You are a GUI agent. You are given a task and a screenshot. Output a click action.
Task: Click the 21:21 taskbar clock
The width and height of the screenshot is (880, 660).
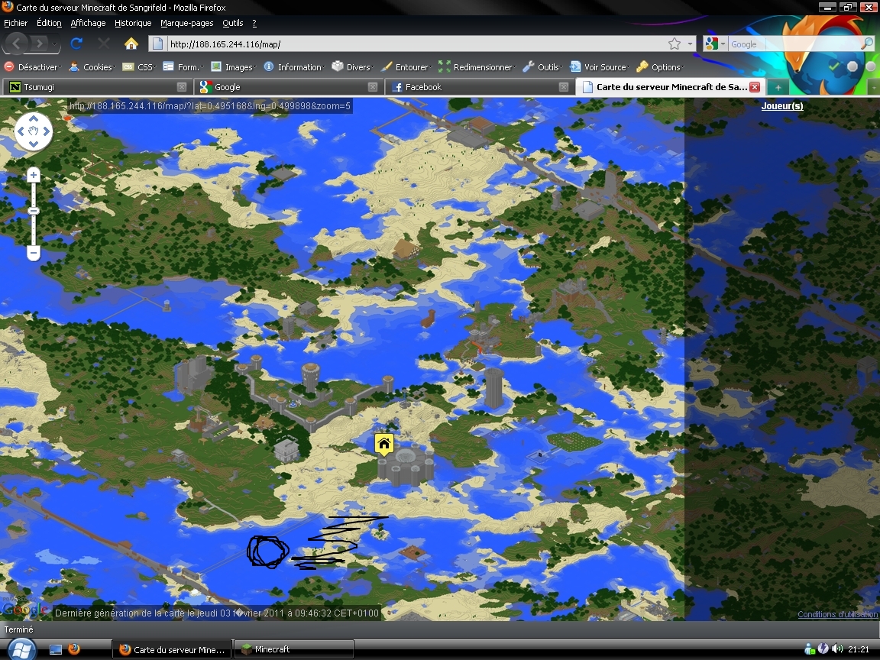tap(859, 649)
